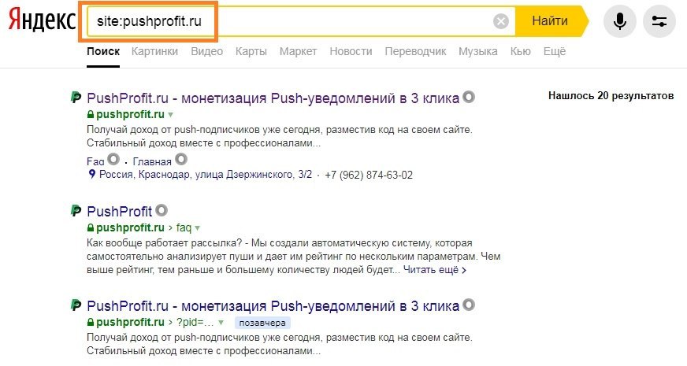Click the lock icon in the first result URL
This screenshot has width=687, height=366.
pyautogui.click(x=91, y=114)
